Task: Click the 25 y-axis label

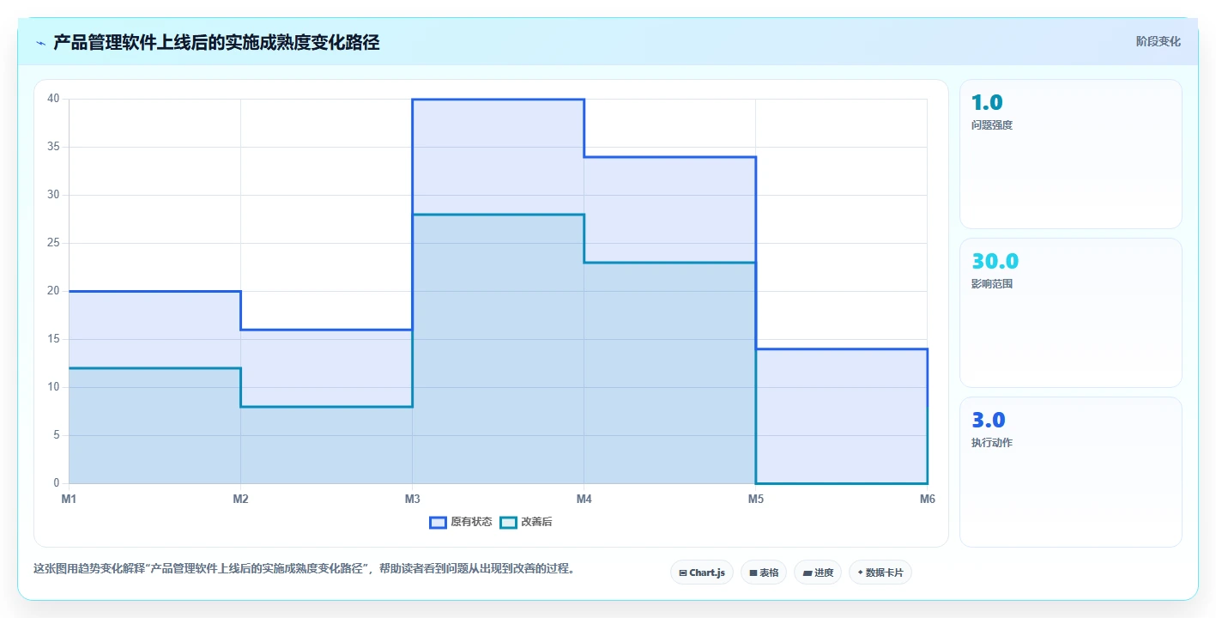Action: [x=53, y=243]
